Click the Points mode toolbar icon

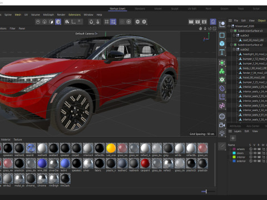38,22
